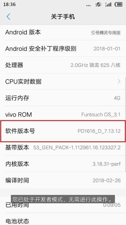Tap the signal strength icon
The width and height of the screenshot is (126, 225).
[108, 4]
